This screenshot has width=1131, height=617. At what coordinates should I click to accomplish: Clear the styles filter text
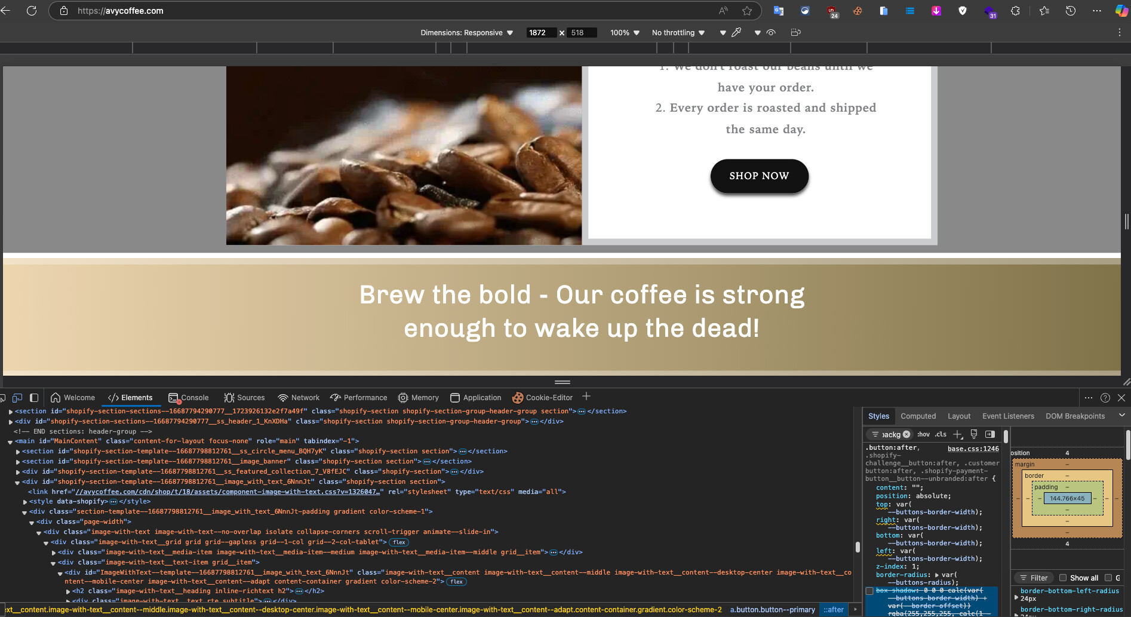tap(906, 434)
